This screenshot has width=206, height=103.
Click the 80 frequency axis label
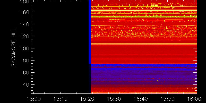coord(26,61)
